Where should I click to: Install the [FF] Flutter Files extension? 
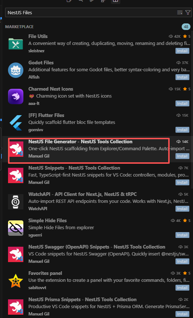[182, 130]
